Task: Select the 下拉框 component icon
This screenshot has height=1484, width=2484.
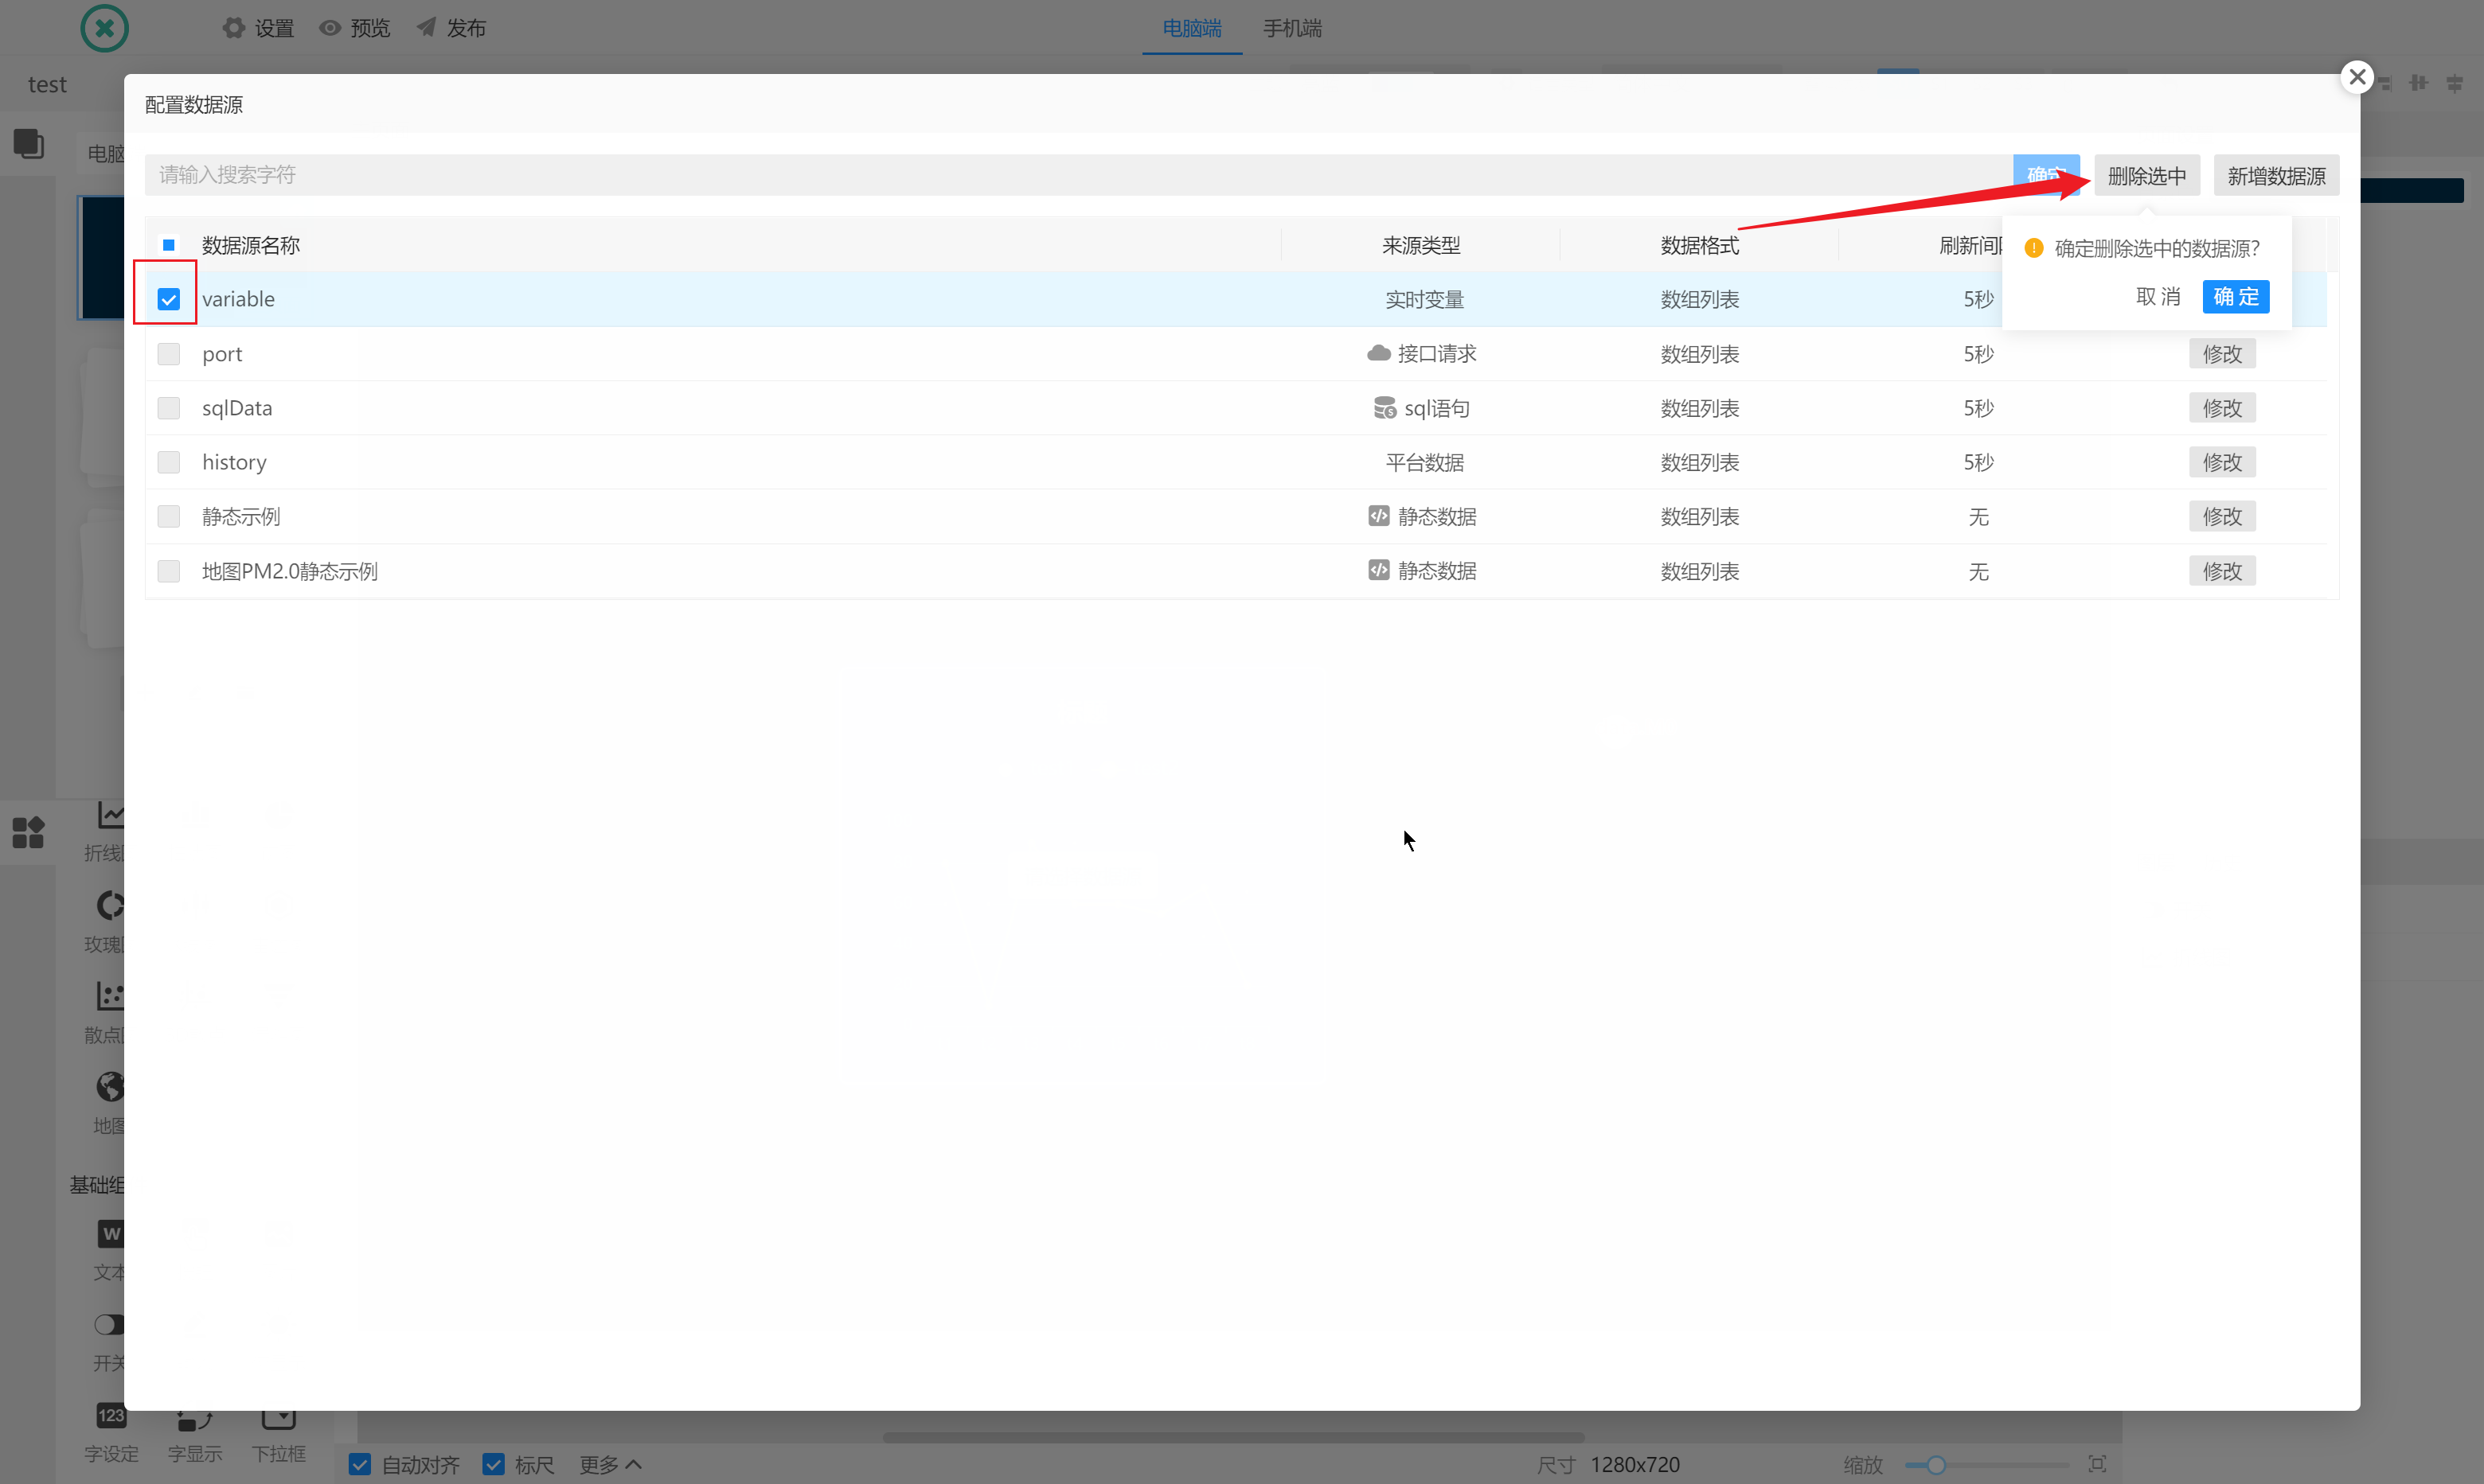Action: (279, 1418)
